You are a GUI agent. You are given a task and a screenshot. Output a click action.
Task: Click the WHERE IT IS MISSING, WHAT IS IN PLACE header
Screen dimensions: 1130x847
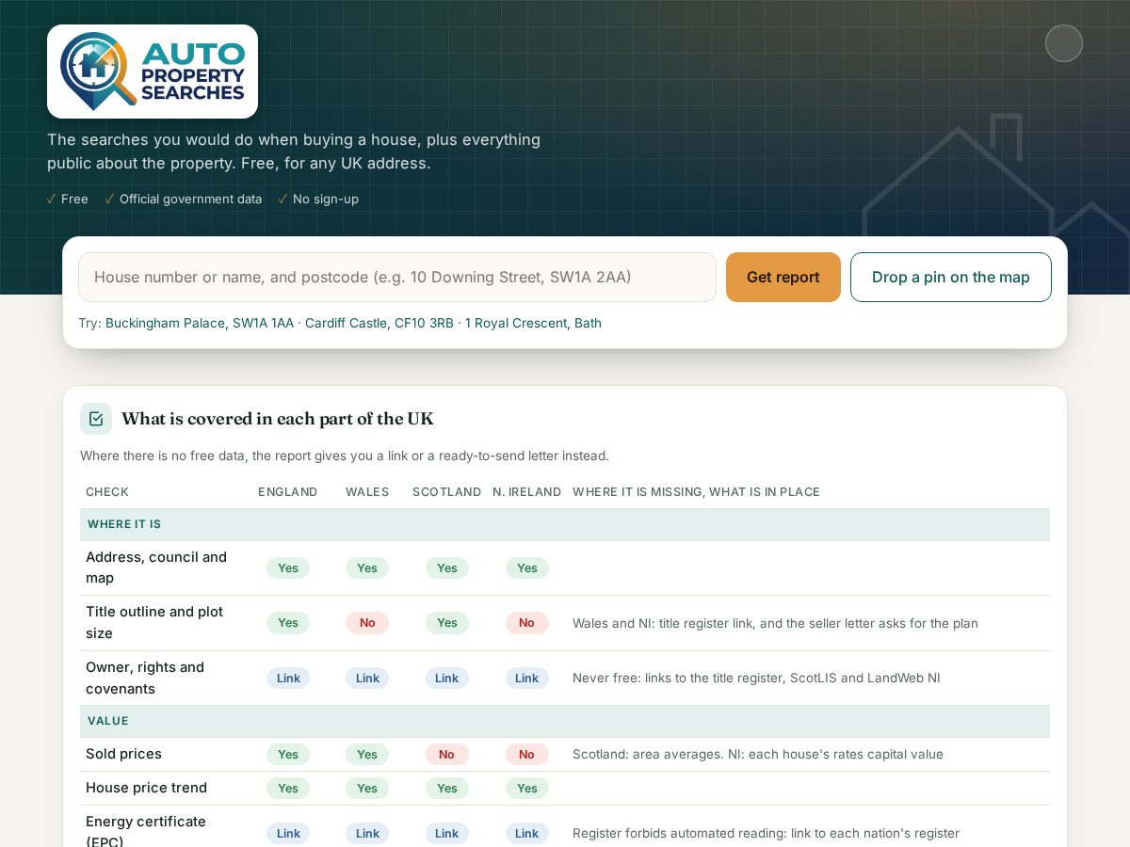[696, 492]
